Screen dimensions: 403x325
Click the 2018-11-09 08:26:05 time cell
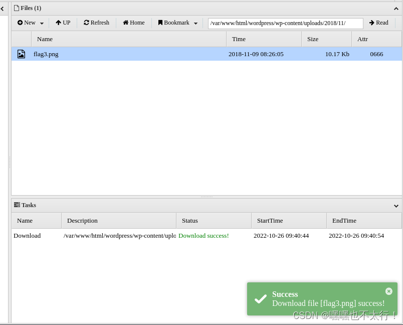[x=256, y=54]
